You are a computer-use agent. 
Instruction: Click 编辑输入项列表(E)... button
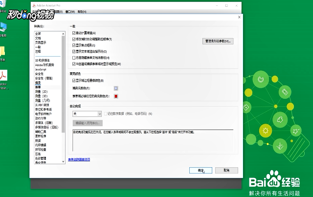[88, 123]
